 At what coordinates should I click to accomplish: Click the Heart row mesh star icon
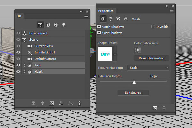[x=29, y=72]
